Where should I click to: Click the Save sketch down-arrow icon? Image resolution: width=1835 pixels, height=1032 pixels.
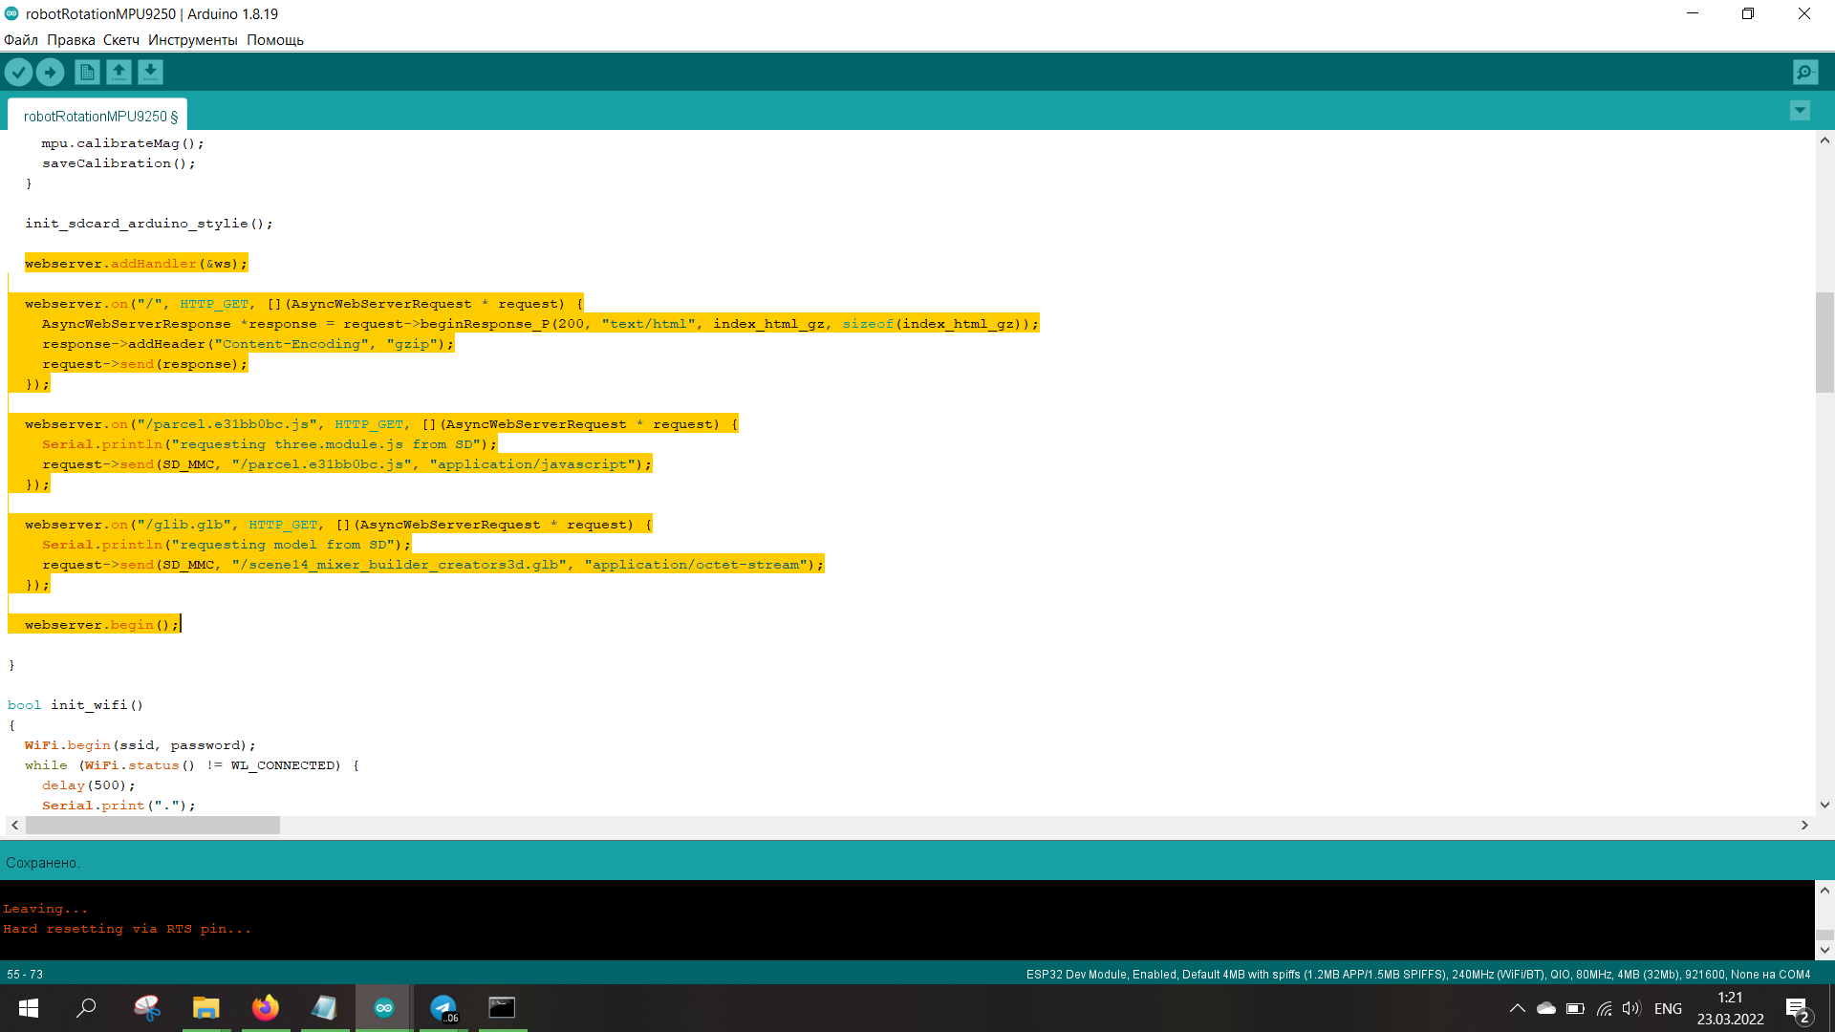click(x=150, y=73)
